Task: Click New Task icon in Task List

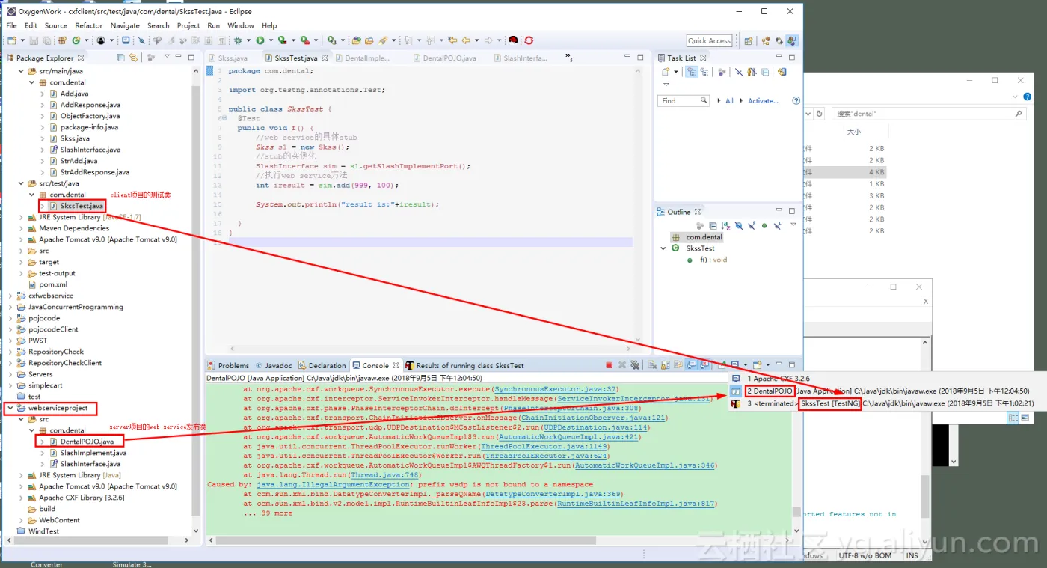Action: pos(666,72)
